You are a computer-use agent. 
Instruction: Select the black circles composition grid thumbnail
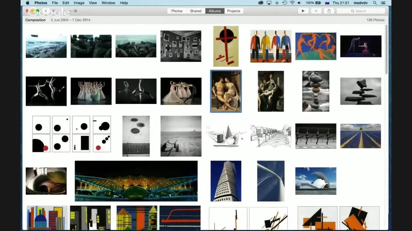(71, 134)
